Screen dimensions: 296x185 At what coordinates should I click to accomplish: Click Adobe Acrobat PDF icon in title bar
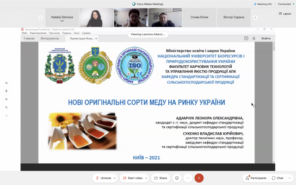point(23,30)
